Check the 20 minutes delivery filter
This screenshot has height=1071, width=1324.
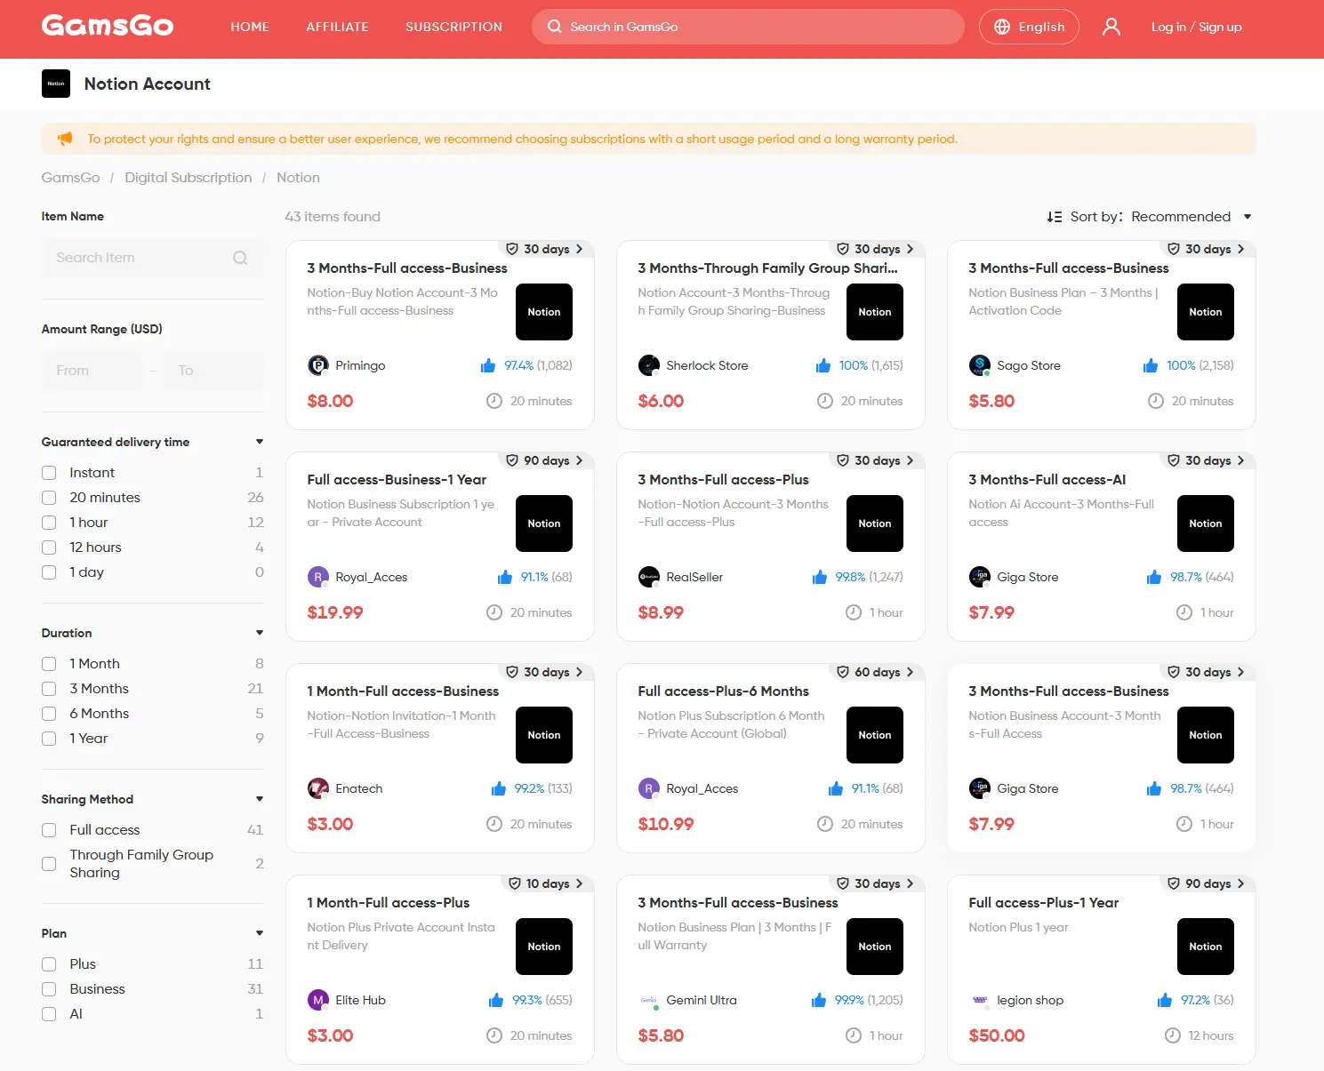[x=49, y=498]
